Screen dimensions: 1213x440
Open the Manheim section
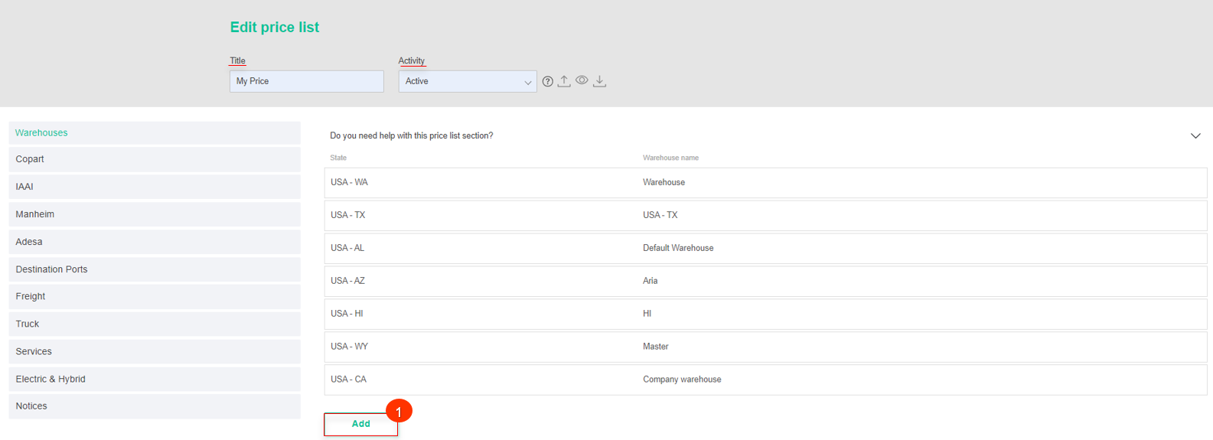click(x=155, y=214)
